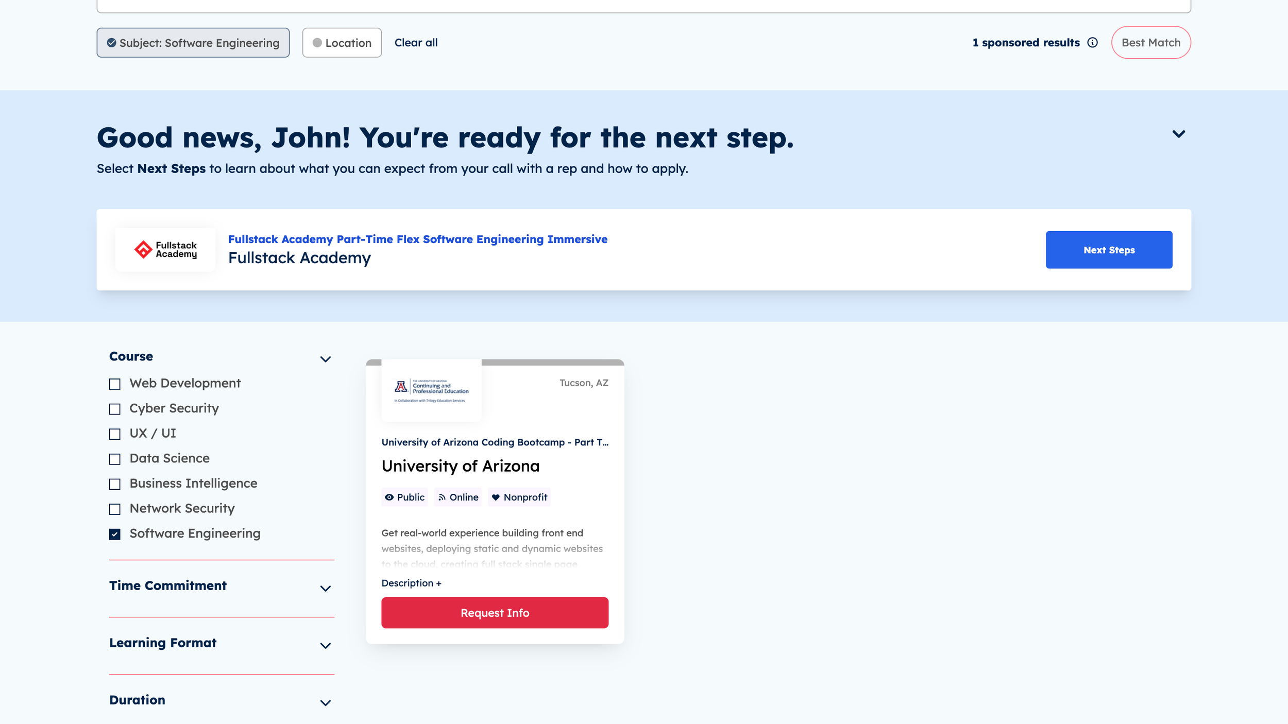Open the Best Match sort dropdown
Image resolution: width=1288 pixels, height=724 pixels.
tap(1150, 43)
